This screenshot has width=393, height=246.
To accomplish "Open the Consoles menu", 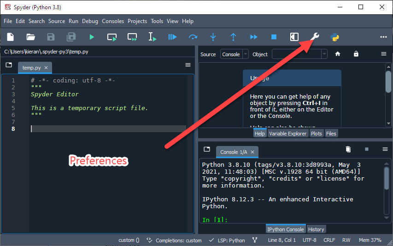I will click(113, 21).
